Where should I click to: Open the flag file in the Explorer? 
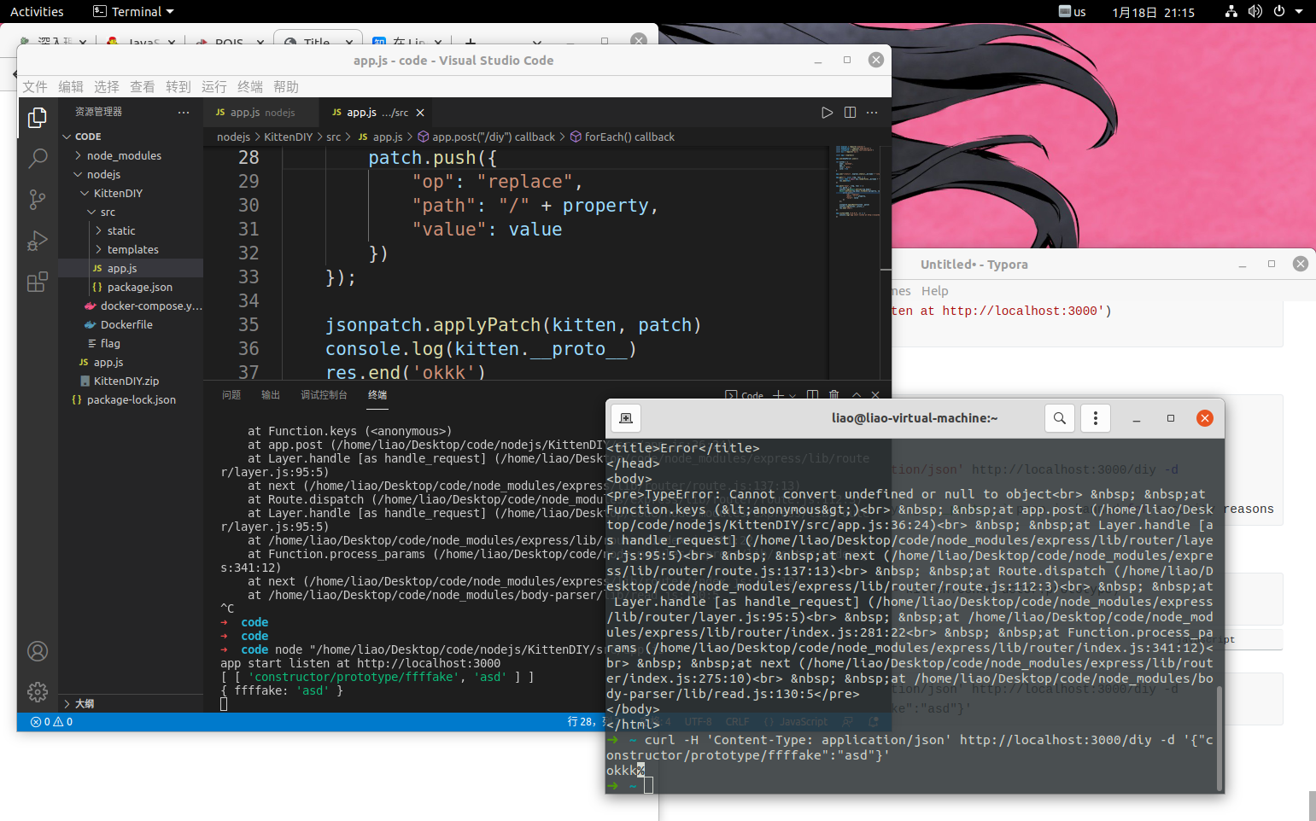pyautogui.click(x=131, y=343)
